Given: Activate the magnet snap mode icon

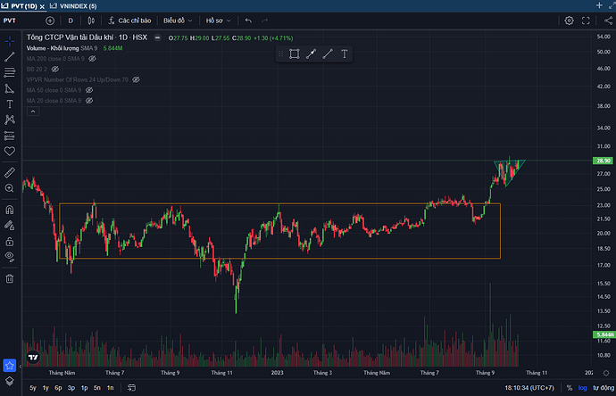Looking at the screenshot, I should point(10,209).
